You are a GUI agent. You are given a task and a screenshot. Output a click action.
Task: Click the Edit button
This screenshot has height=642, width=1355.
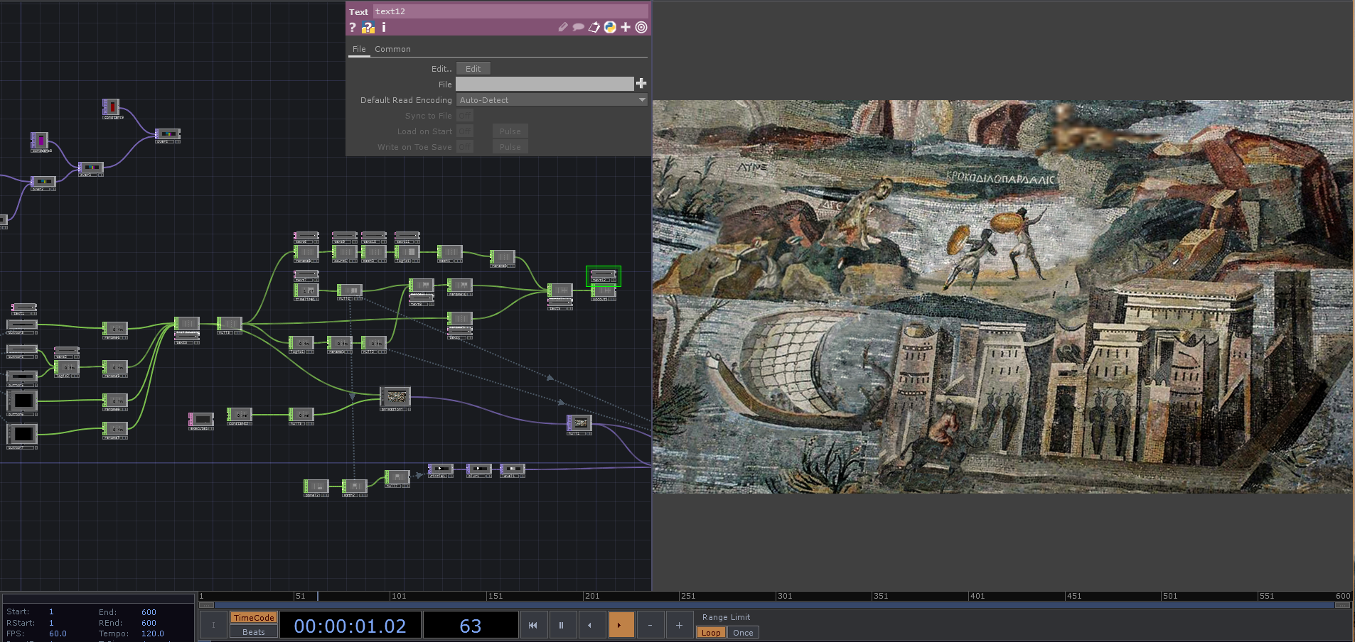click(x=473, y=69)
